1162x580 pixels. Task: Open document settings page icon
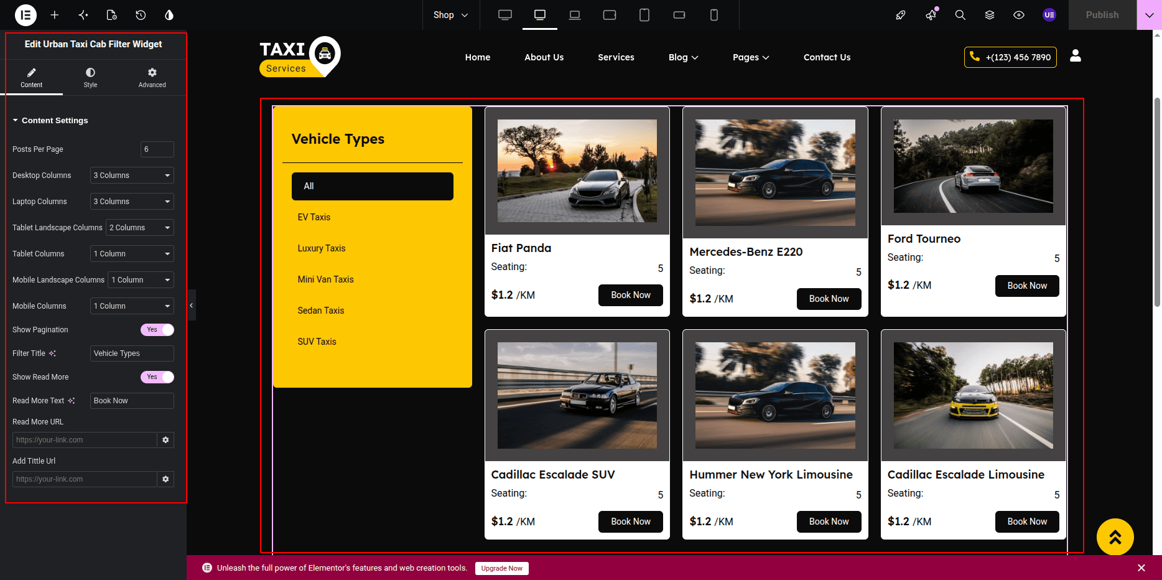[x=112, y=15]
